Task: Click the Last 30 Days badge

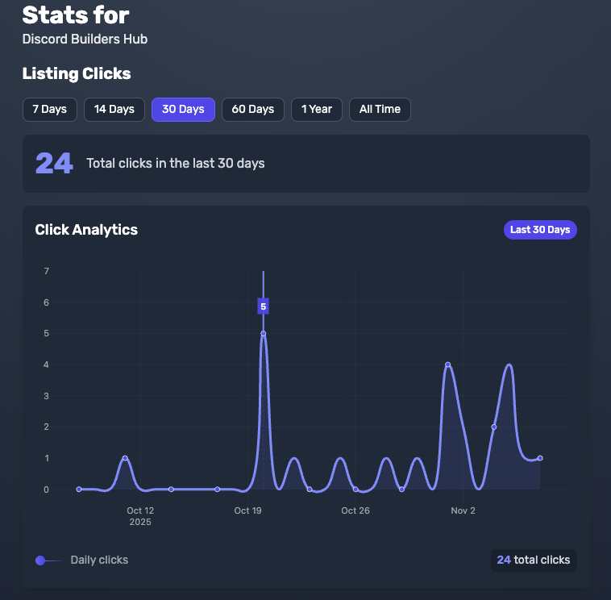Action: pos(540,230)
